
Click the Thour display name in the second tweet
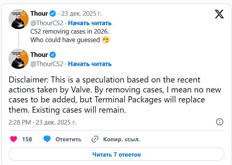(39, 55)
